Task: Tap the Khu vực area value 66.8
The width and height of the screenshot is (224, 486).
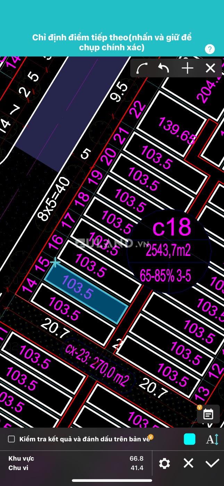Action: [136, 459]
